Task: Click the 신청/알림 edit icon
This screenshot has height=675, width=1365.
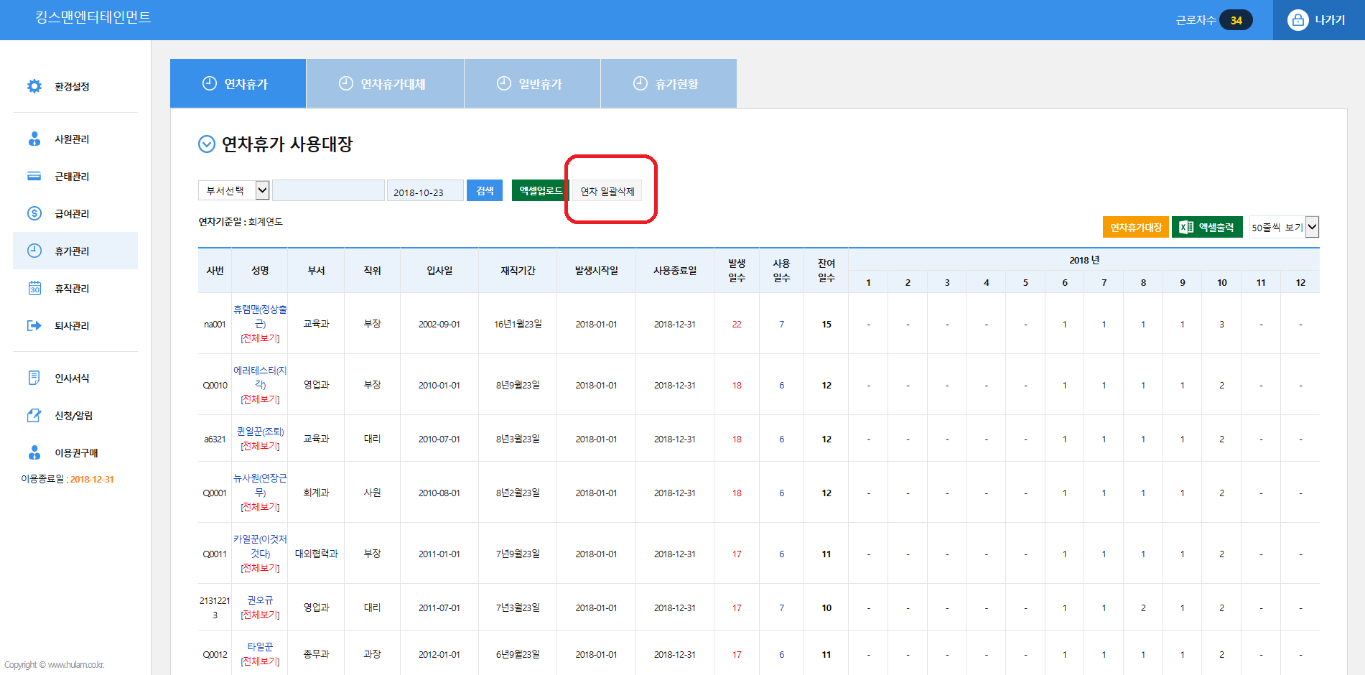Action: [x=34, y=415]
